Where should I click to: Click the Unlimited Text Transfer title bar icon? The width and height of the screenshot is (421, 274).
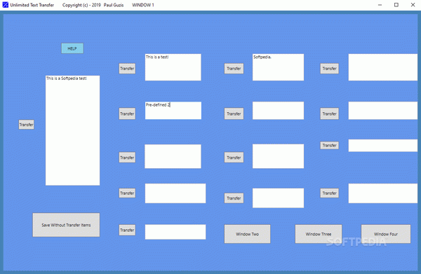coord(5,5)
